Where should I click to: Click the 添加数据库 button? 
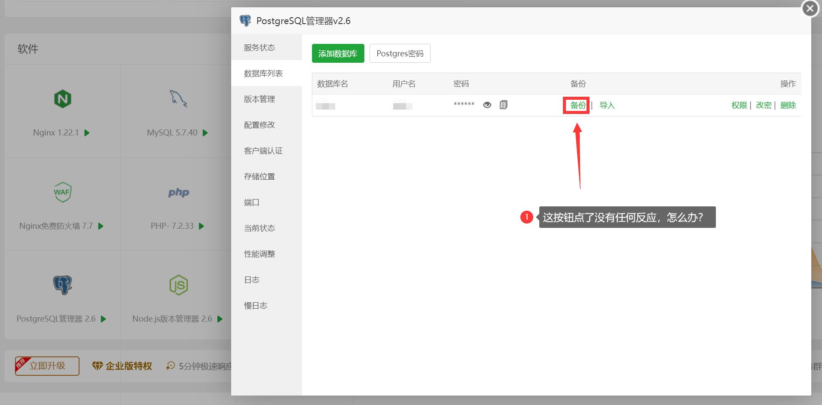coord(338,53)
